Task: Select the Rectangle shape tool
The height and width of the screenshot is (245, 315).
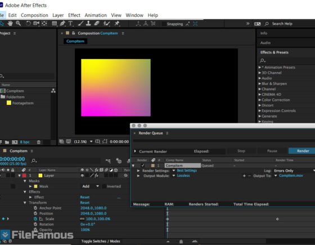Action: point(55,24)
